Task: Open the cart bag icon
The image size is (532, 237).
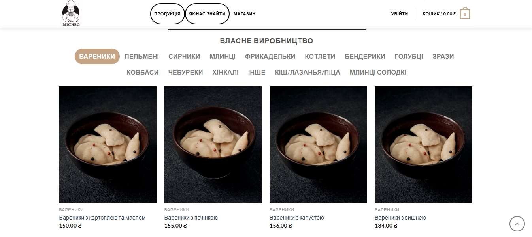Action: tap(465, 14)
